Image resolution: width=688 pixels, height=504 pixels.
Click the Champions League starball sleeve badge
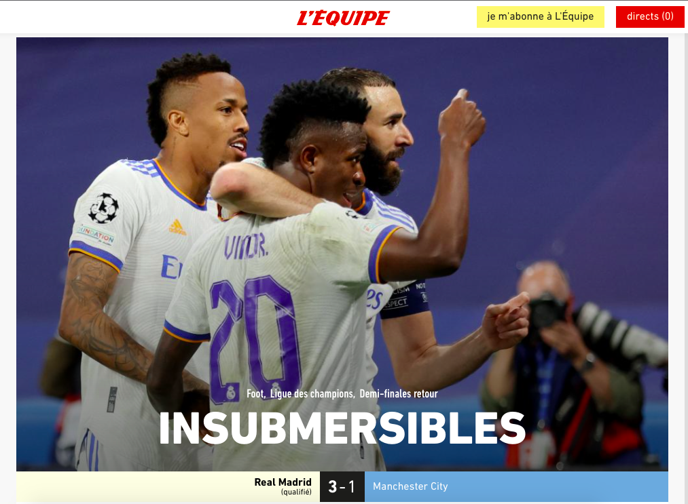coord(103,208)
